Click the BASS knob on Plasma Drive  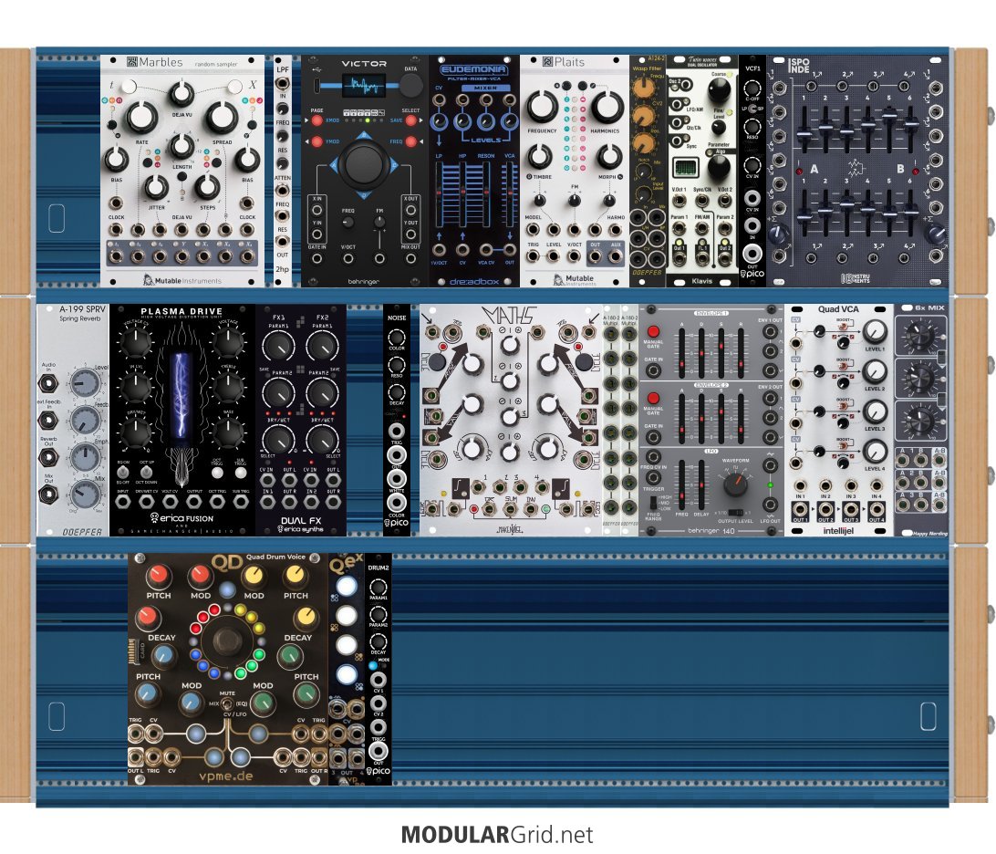228,432
